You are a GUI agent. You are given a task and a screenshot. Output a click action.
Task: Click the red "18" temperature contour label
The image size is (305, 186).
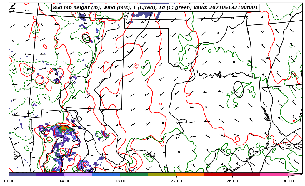coord(136,66)
